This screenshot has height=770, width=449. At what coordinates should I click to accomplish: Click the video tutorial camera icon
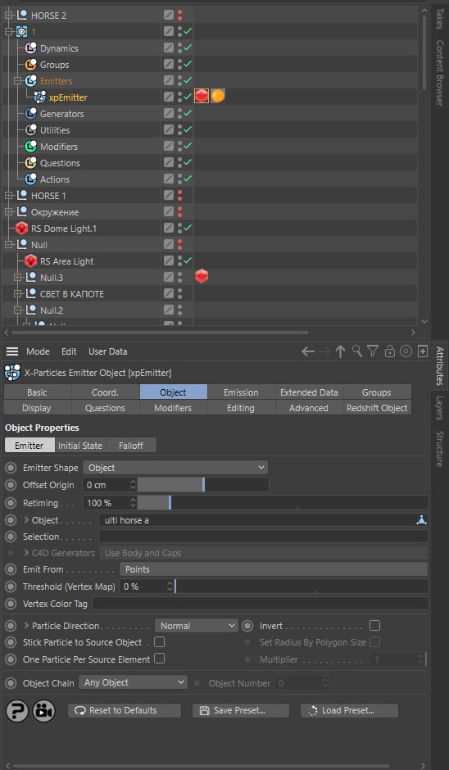point(43,710)
